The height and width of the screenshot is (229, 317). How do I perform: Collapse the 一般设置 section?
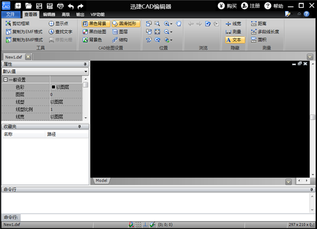[x=6, y=79]
